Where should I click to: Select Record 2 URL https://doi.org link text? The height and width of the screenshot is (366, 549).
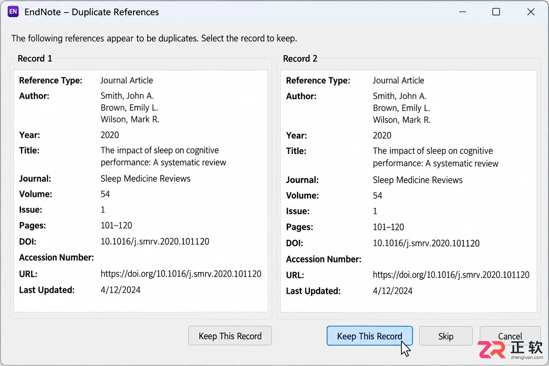coord(451,275)
